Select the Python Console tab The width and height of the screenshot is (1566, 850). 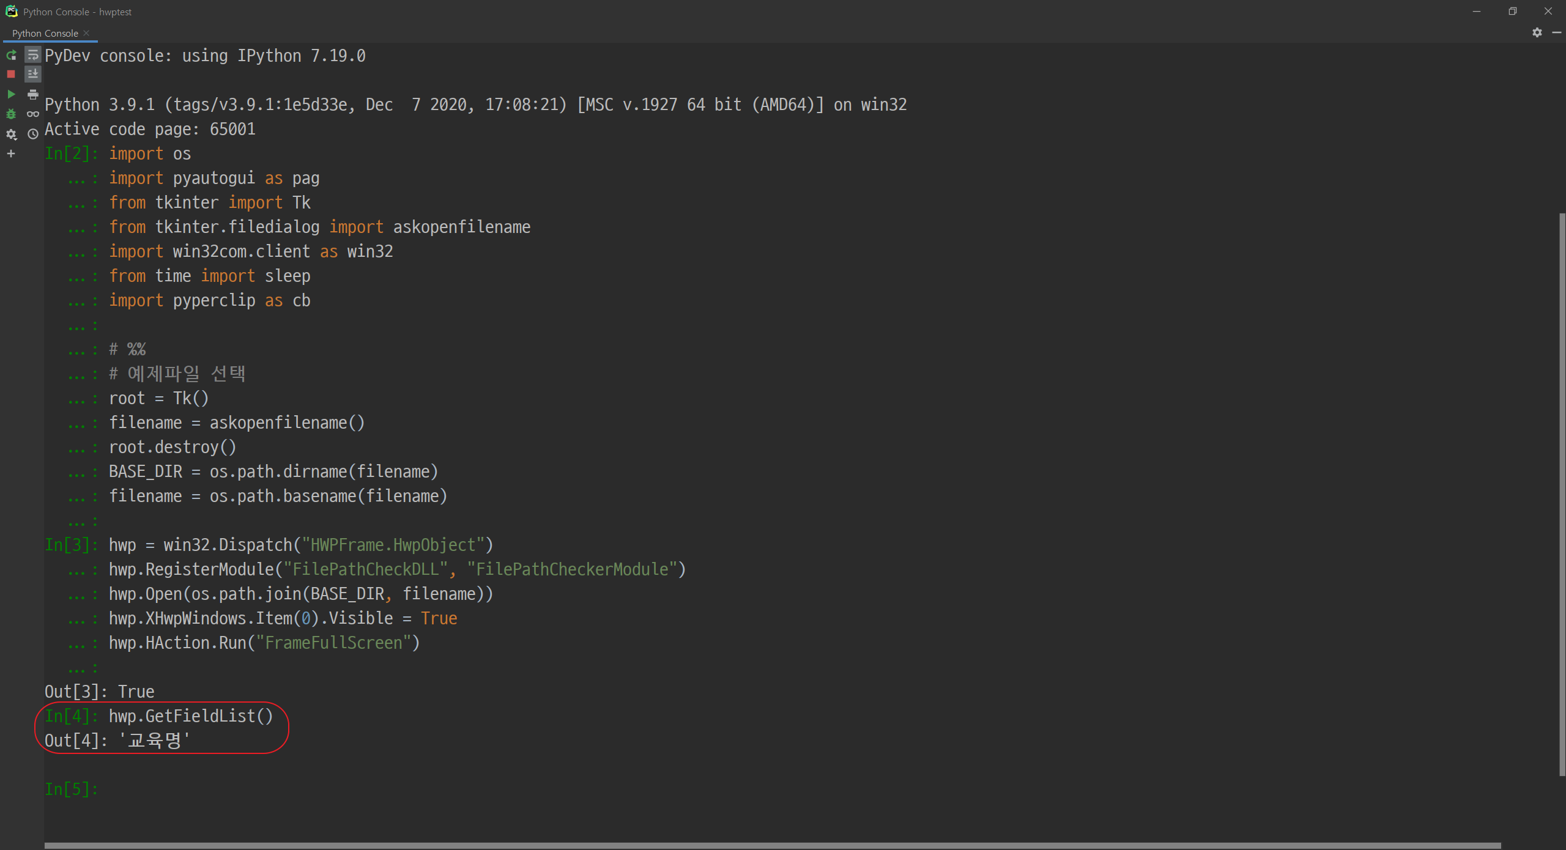(45, 33)
